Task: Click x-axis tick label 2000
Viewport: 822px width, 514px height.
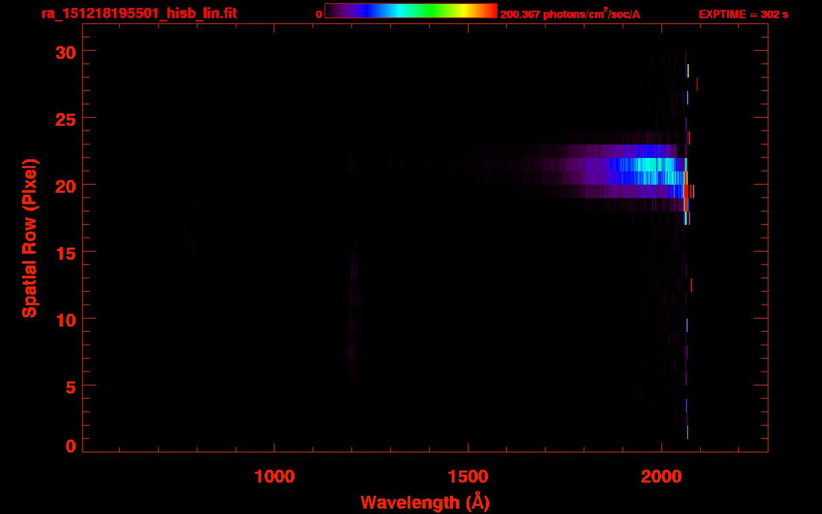Action: pos(661,477)
